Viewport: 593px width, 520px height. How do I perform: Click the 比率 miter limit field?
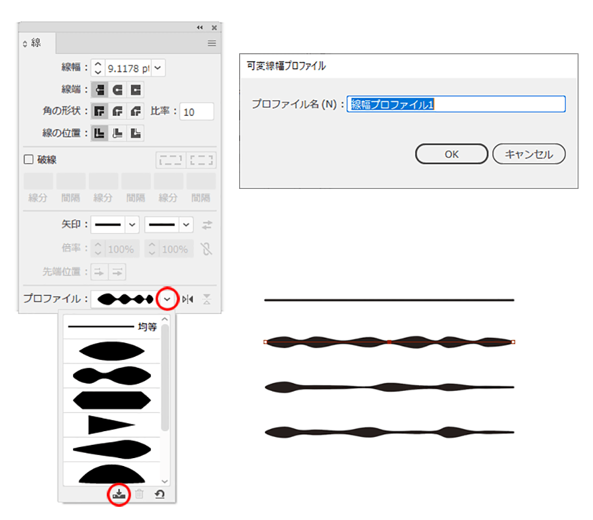(196, 112)
